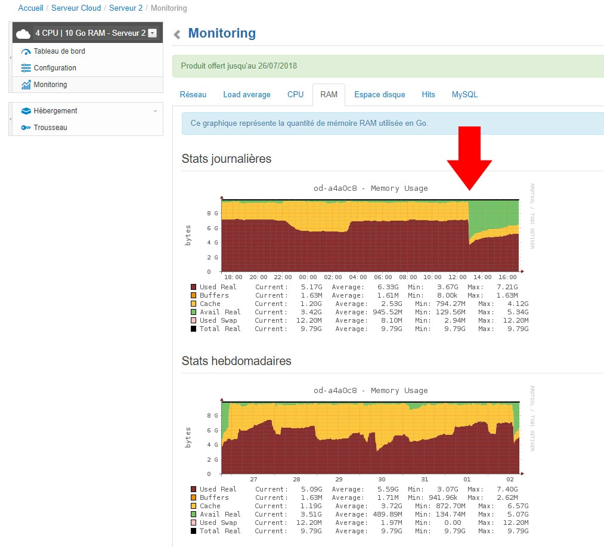Go to Serveur 2 breadcrumb
Image resolution: width=604 pixels, height=547 pixels.
(x=126, y=8)
